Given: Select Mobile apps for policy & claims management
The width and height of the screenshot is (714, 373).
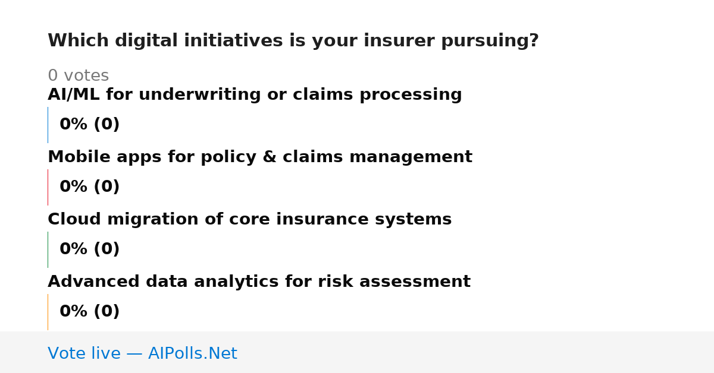Looking at the screenshot, I should (x=260, y=157).
